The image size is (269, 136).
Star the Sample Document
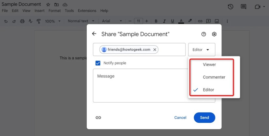pyautogui.click(x=48, y=5)
